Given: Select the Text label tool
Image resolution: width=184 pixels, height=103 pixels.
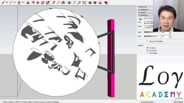Looking at the screenshot, I should point(59,3).
